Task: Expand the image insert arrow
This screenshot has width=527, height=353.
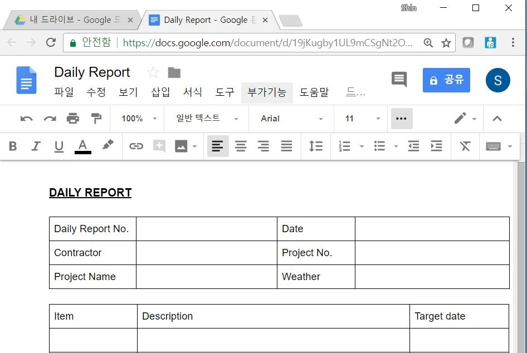Action: tap(194, 146)
